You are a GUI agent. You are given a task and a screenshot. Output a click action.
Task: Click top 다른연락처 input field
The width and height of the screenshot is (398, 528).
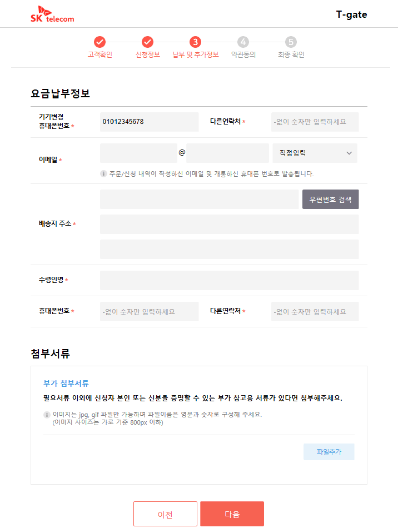tap(315, 122)
